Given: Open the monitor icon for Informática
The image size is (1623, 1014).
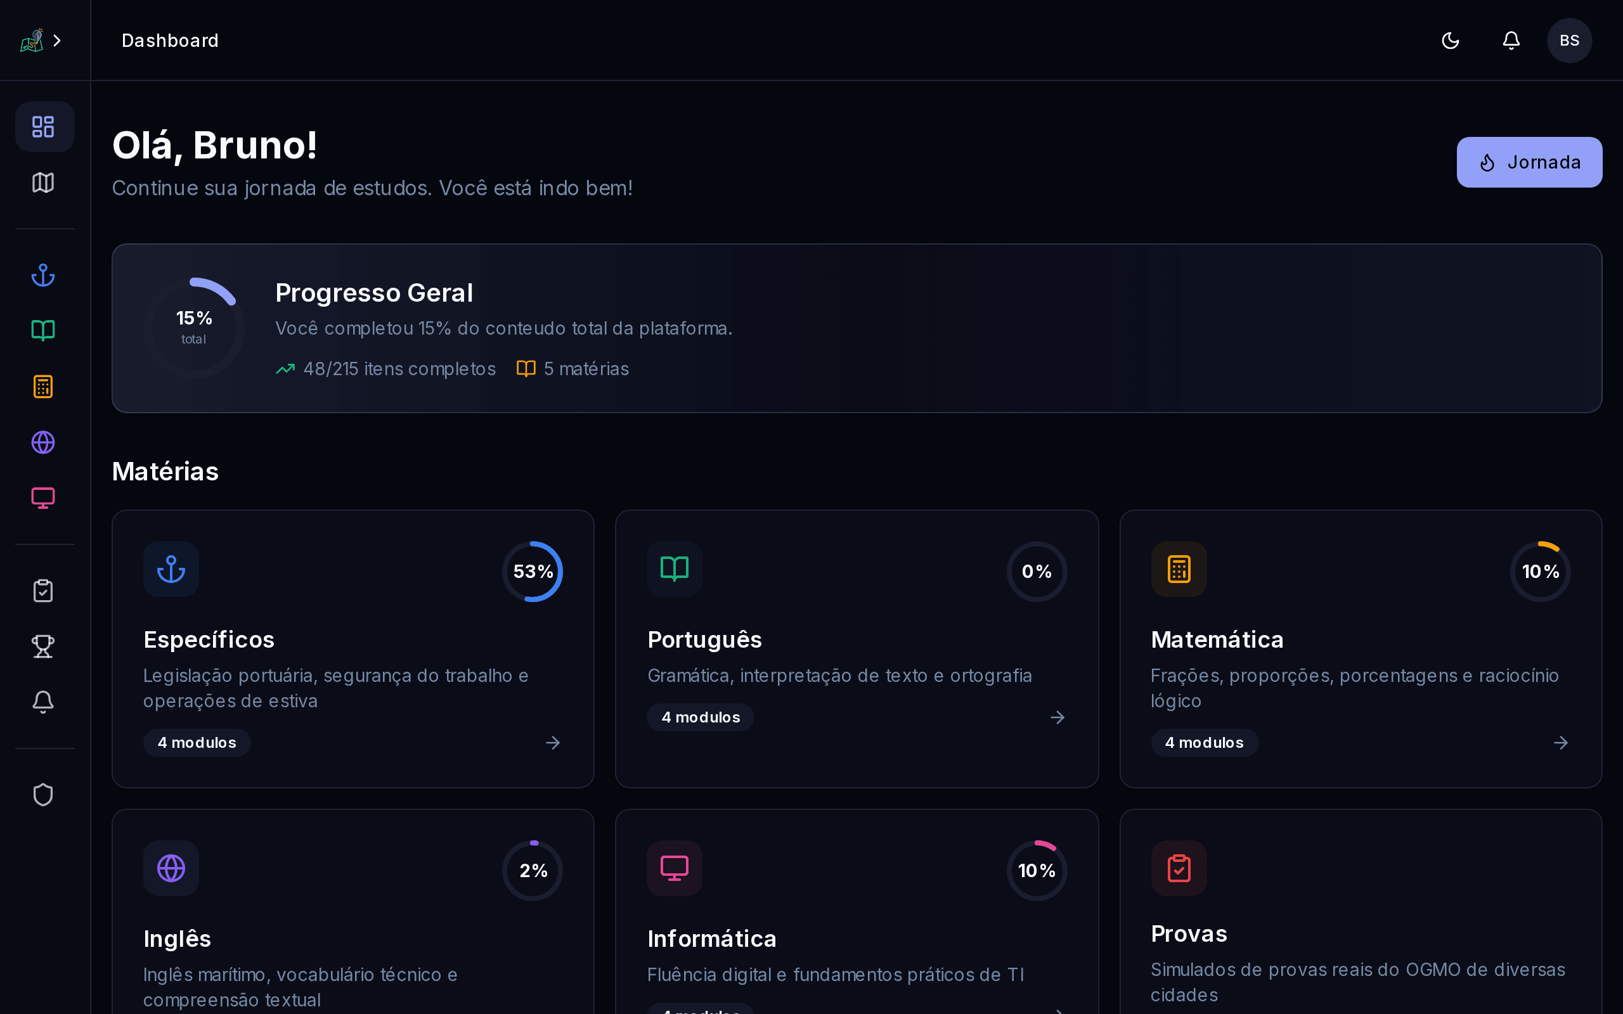Looking at the screenshot, I should coord(673,868).
